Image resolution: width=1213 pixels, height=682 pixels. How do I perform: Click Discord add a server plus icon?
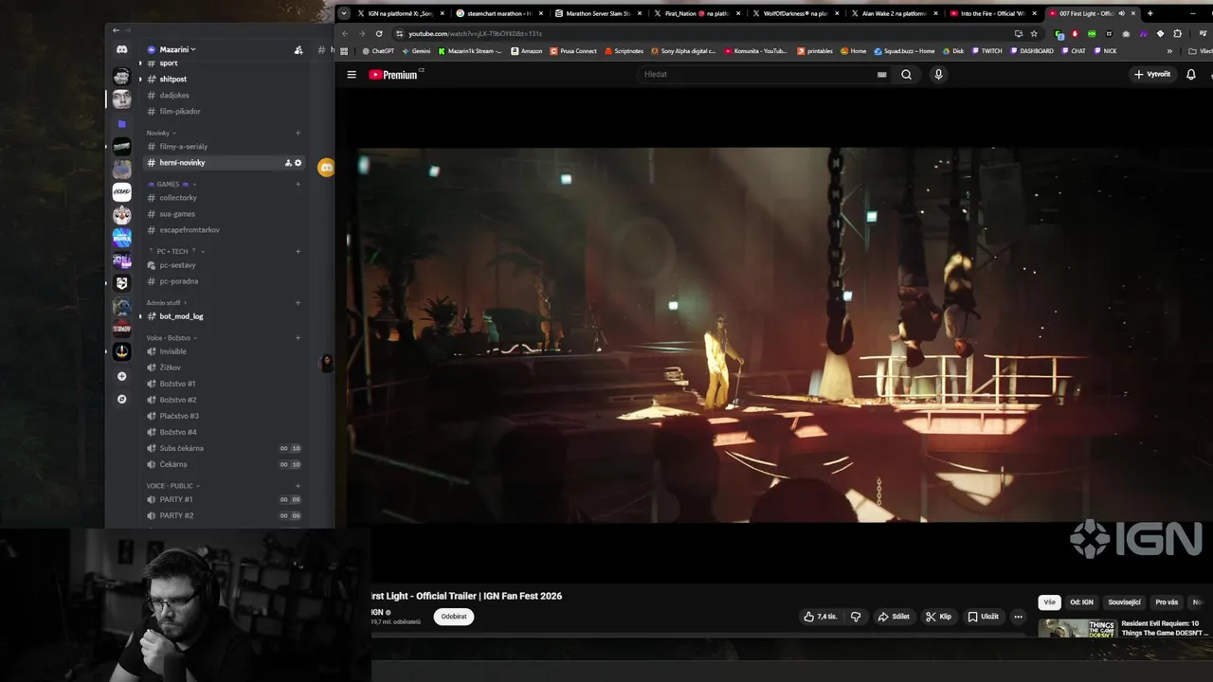(x=121, y=376)
